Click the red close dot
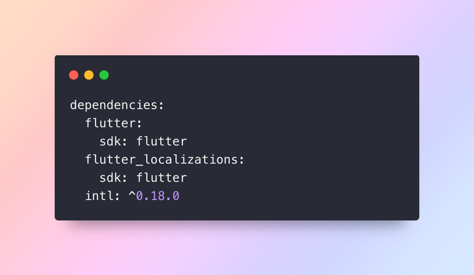This screenshot has width=474, height=275. click(x=74, y=75)
